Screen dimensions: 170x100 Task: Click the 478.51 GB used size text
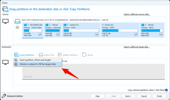pyautogui.click(x=106, y=33)
